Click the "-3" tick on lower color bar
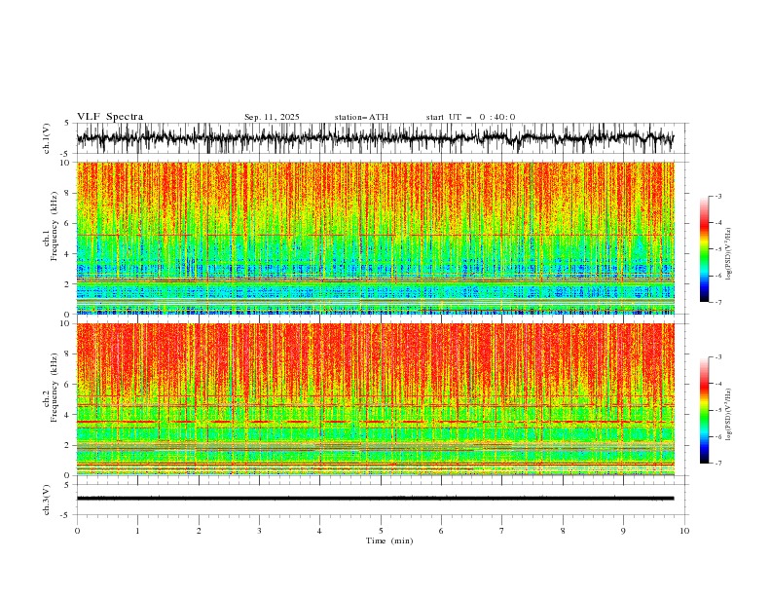Screen dimensions: 771x596 tap(717, 357)
